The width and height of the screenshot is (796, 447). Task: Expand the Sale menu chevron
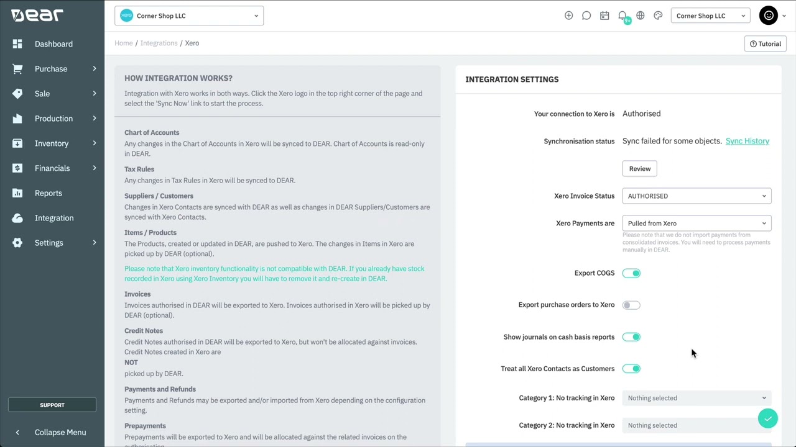point(95,93)
